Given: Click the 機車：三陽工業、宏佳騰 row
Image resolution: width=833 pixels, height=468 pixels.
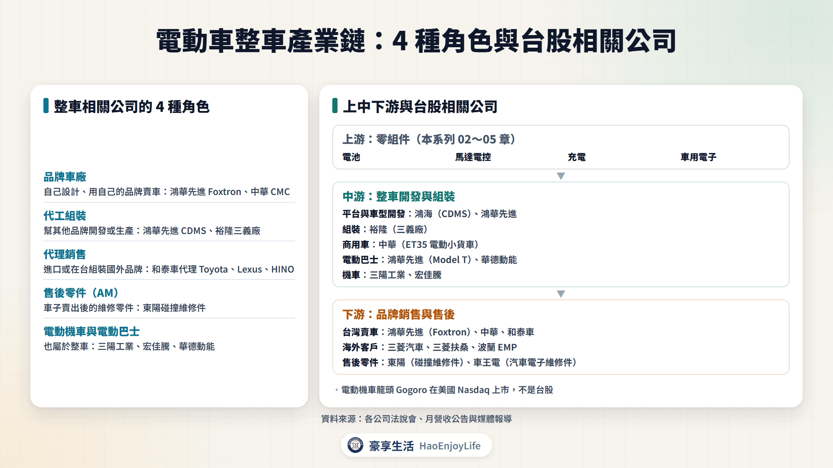Looking at the screenshot, I should (x=392, y=275).
